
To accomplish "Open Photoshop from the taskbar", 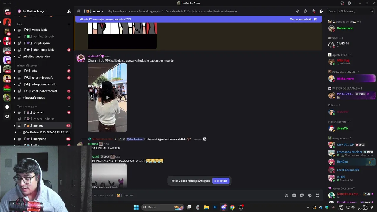I will click(x=215, y=207).
